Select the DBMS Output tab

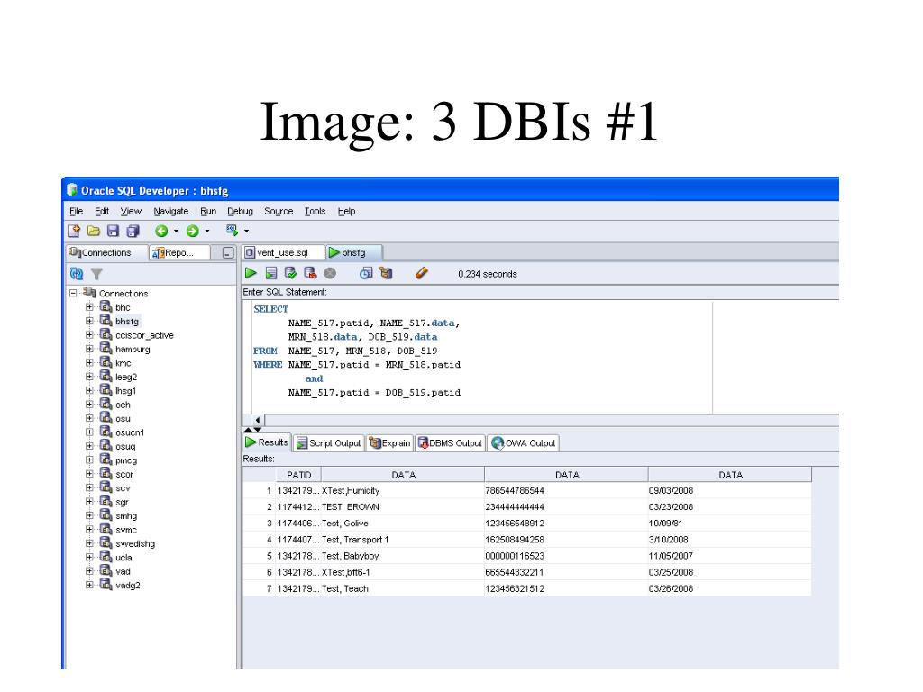(450, 443)
